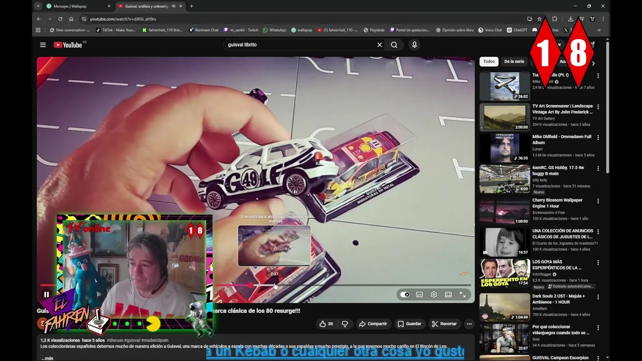
Task: Open the Chrome three-dot menu
Action: point(603,19)
